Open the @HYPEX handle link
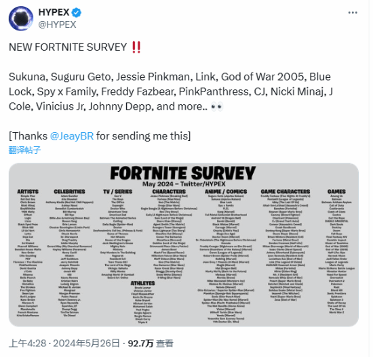373x357 pixels. click(x=58, y=24)
